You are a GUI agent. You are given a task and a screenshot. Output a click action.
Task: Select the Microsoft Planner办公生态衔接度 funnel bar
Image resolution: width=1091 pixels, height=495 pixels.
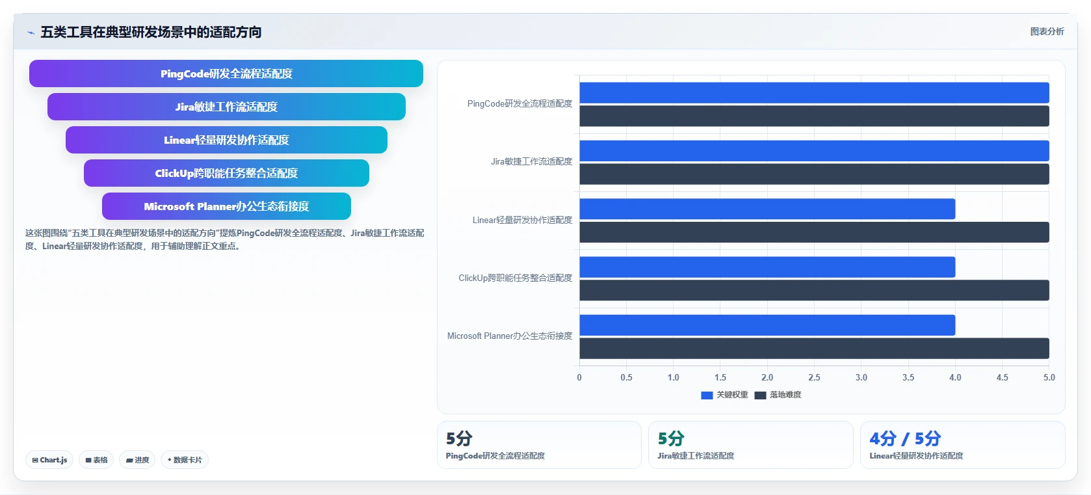tap(226, 206)
